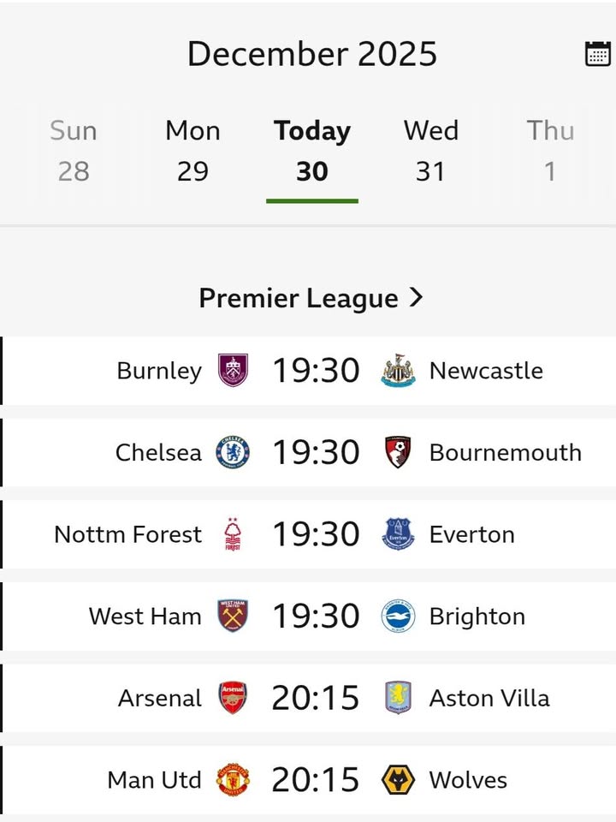Image resolution: width=616 pixels, height=822 pixels.
Task: Select the Today 30 tab
Action: click(311, 151)
